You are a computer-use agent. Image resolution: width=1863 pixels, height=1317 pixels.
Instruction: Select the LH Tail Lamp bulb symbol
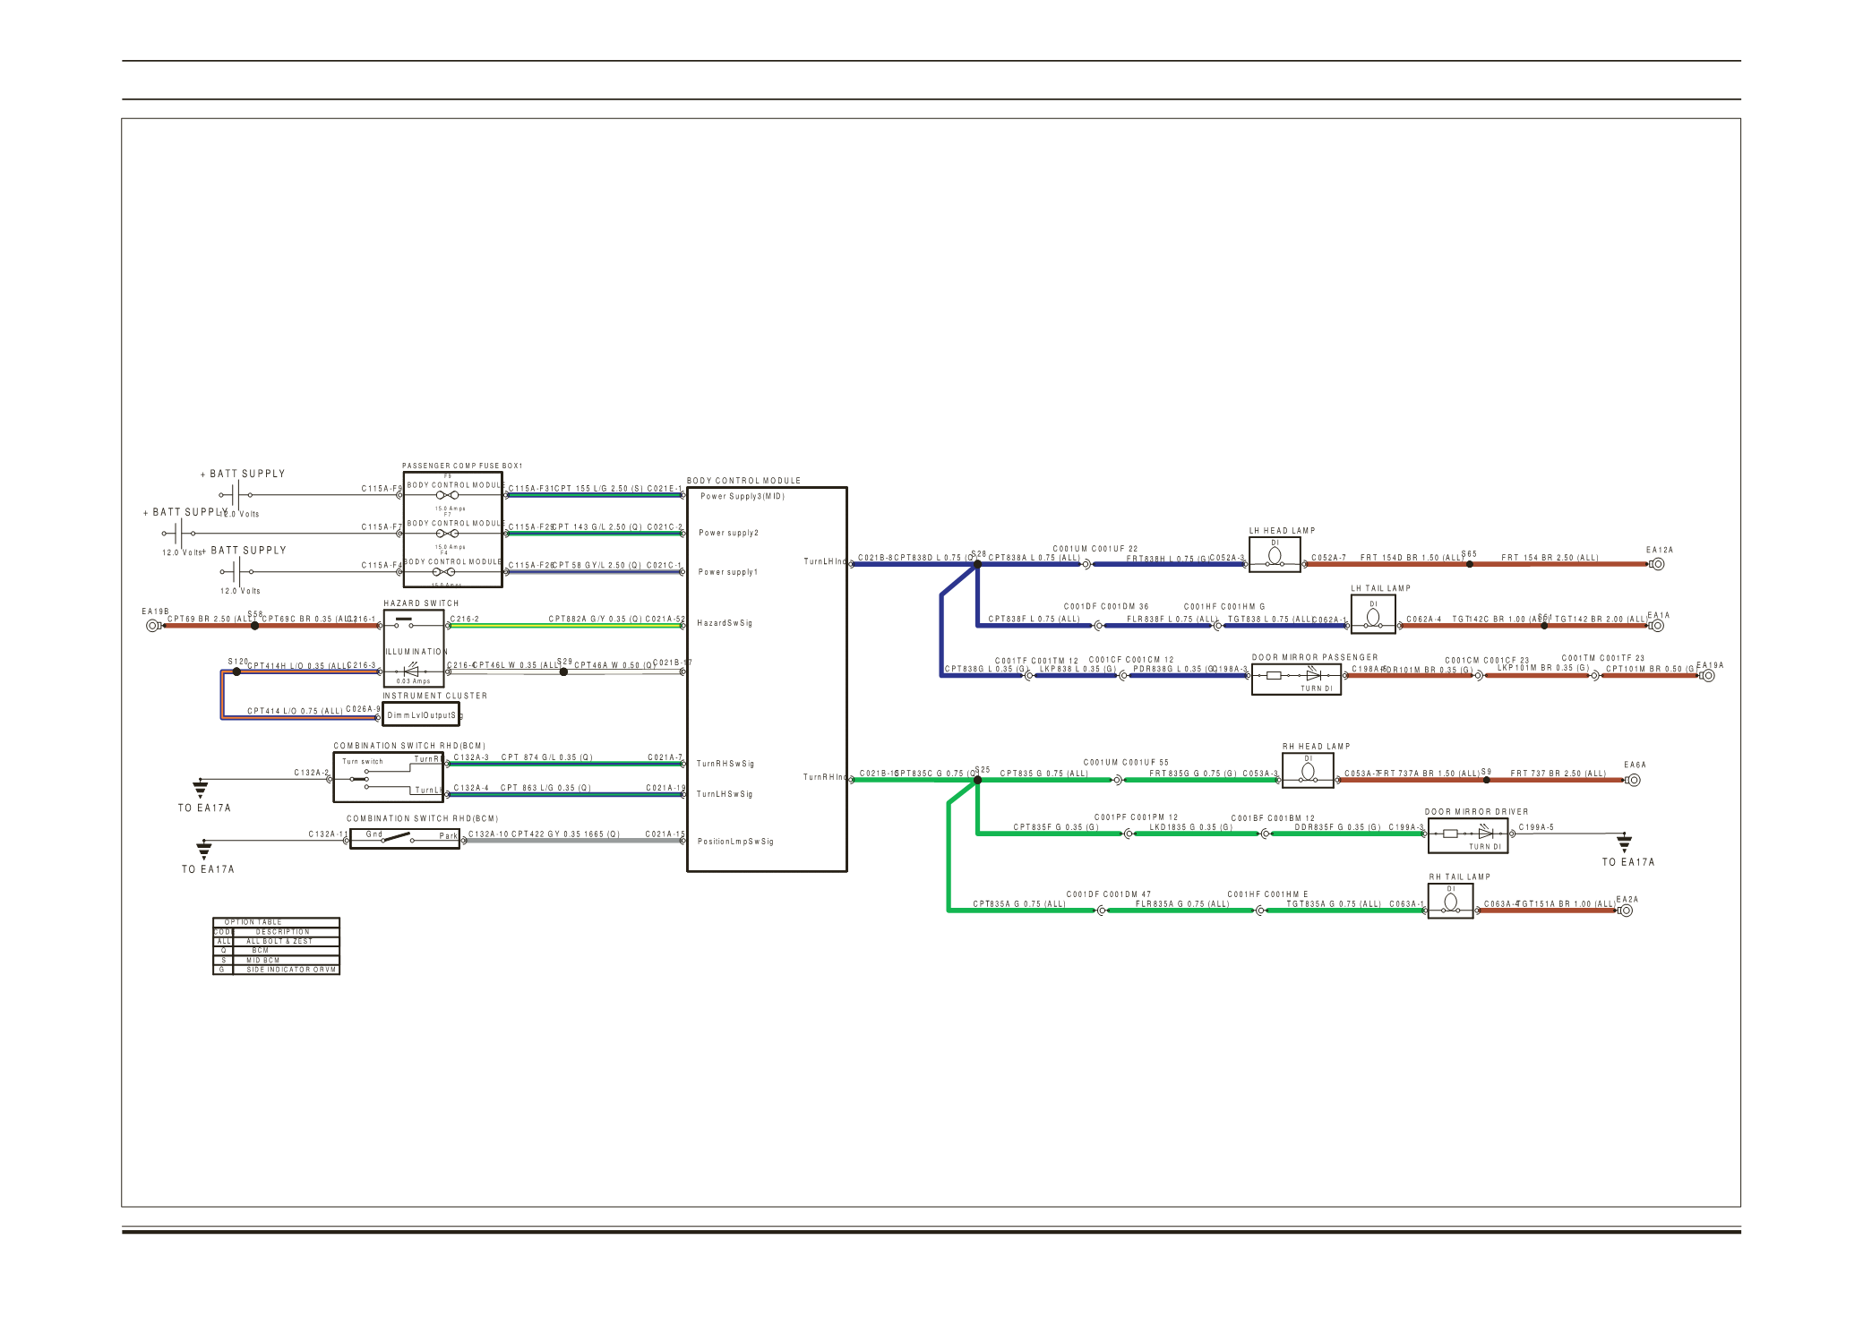[x=1373, y=616]
